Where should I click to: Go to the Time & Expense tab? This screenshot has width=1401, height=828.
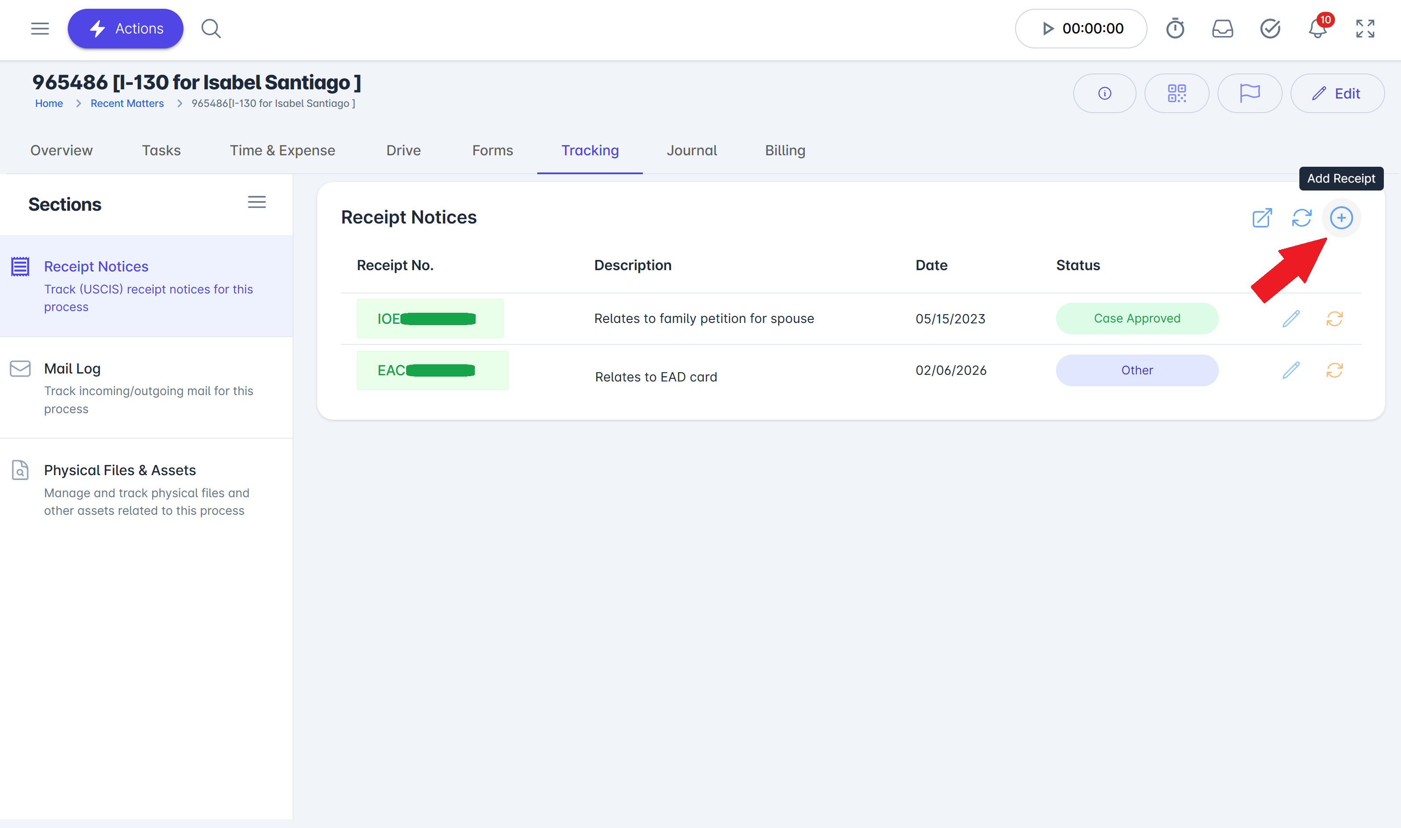[282, 150]
